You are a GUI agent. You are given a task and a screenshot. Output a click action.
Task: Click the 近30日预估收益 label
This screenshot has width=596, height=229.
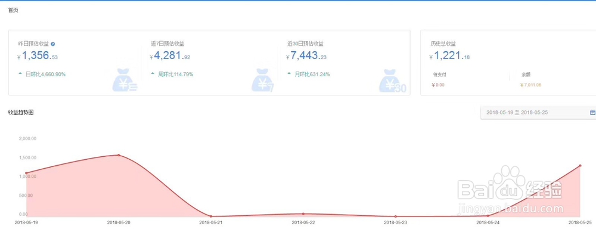[306, 44]
